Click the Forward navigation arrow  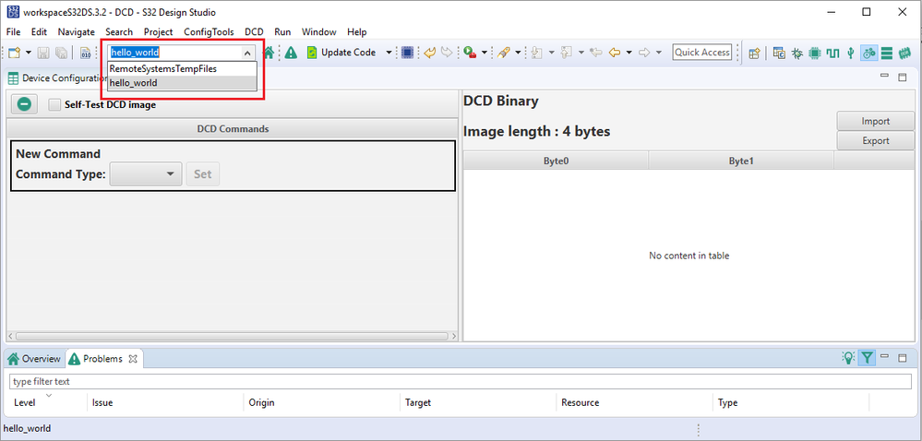(644, 53)
